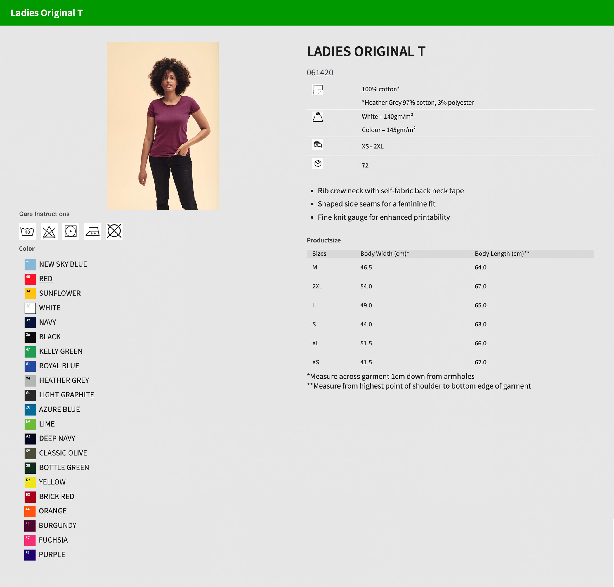The image size is (614, 587).
Task: Select the RED color link
Action: [46, 279]
